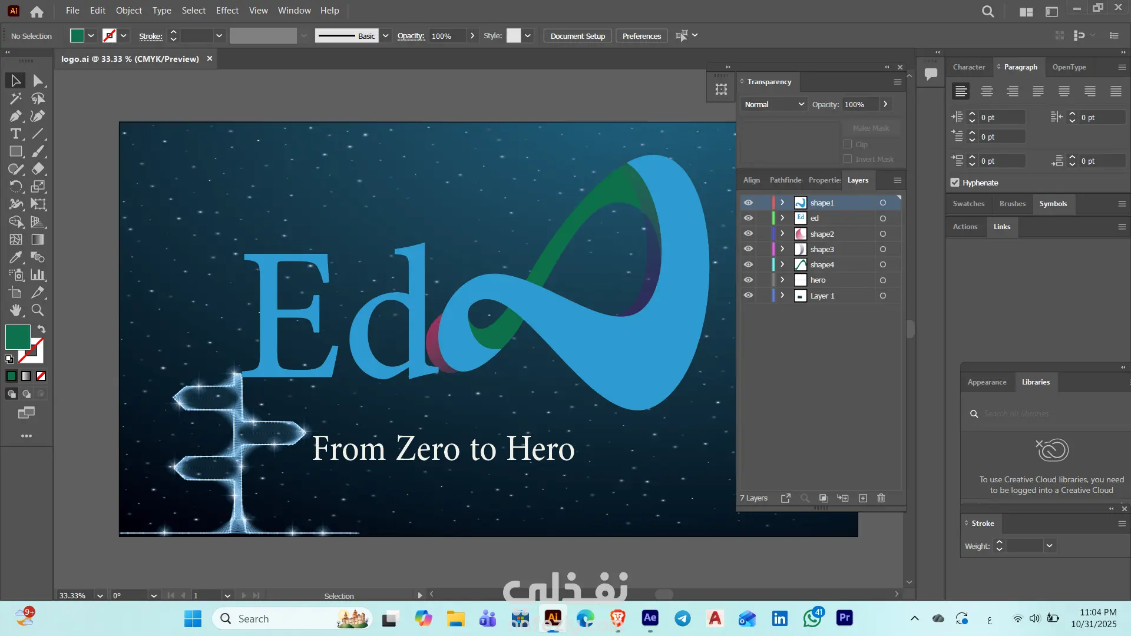Screen dimensions: 1131x636
Task: Delete selection with Layers panel trash icon
Action: 881,498
